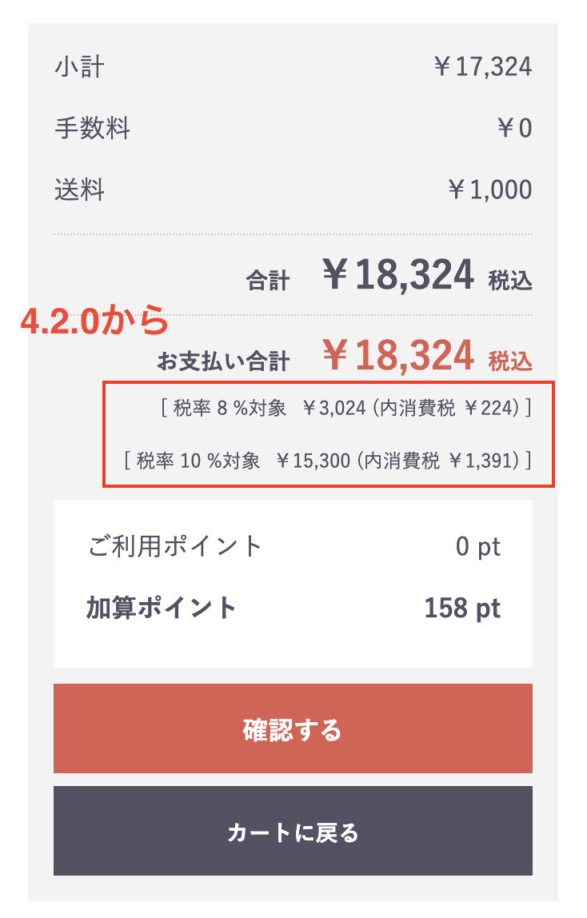This screenshot has width=587, height=918.
Task: Click the dark ￥18,324 total amount
Action: coord(398,276)
